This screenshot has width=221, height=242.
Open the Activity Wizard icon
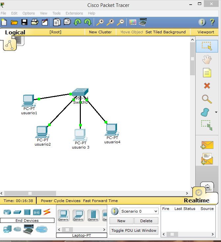pyautogui.click(x=45, y=22)
